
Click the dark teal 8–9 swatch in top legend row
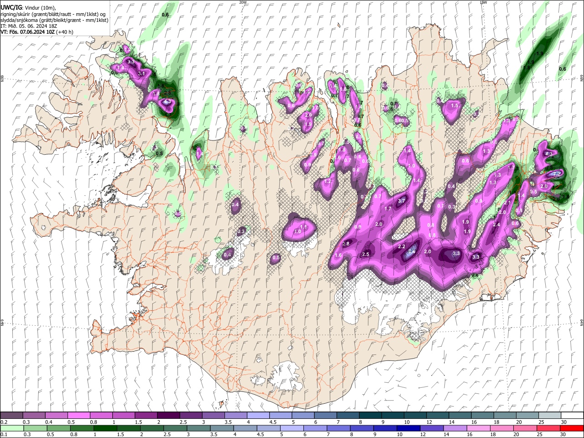[370, 416]
